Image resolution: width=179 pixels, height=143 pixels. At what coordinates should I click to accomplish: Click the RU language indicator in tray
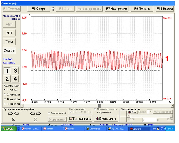click(154, 129)
